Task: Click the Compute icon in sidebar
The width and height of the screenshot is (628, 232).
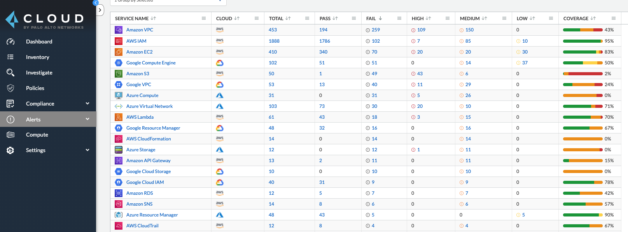Action: [10, 135]
